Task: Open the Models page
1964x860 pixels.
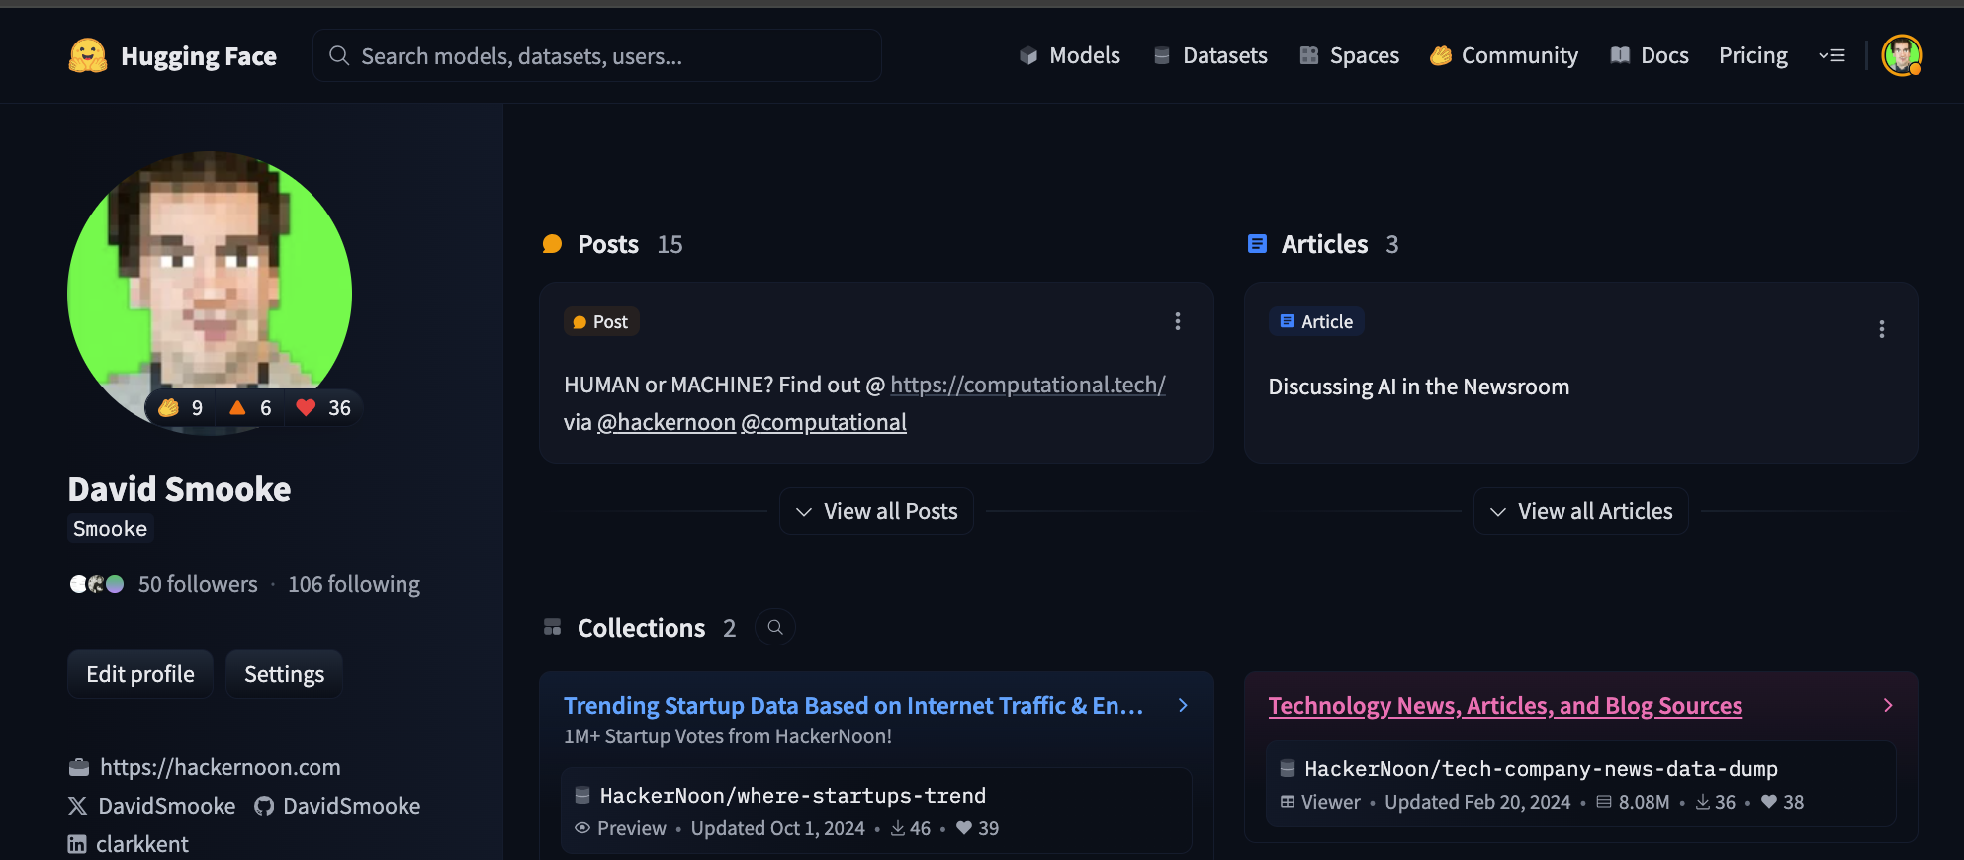Action: click(x=1070, y=55)
